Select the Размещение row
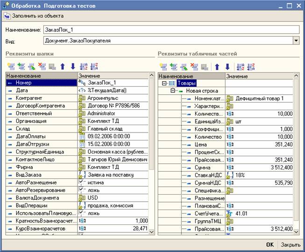Viewport: 305px width, 252px height. (x=226, y=198)
